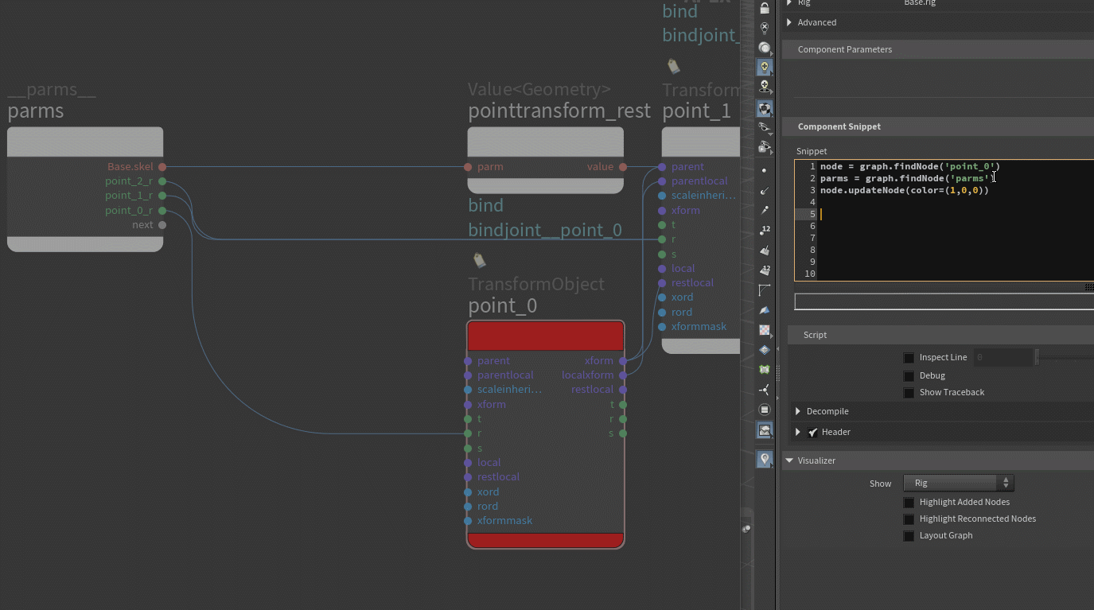Toggle display point numbers icon
1094x610 pixels.
pos(765,230)
